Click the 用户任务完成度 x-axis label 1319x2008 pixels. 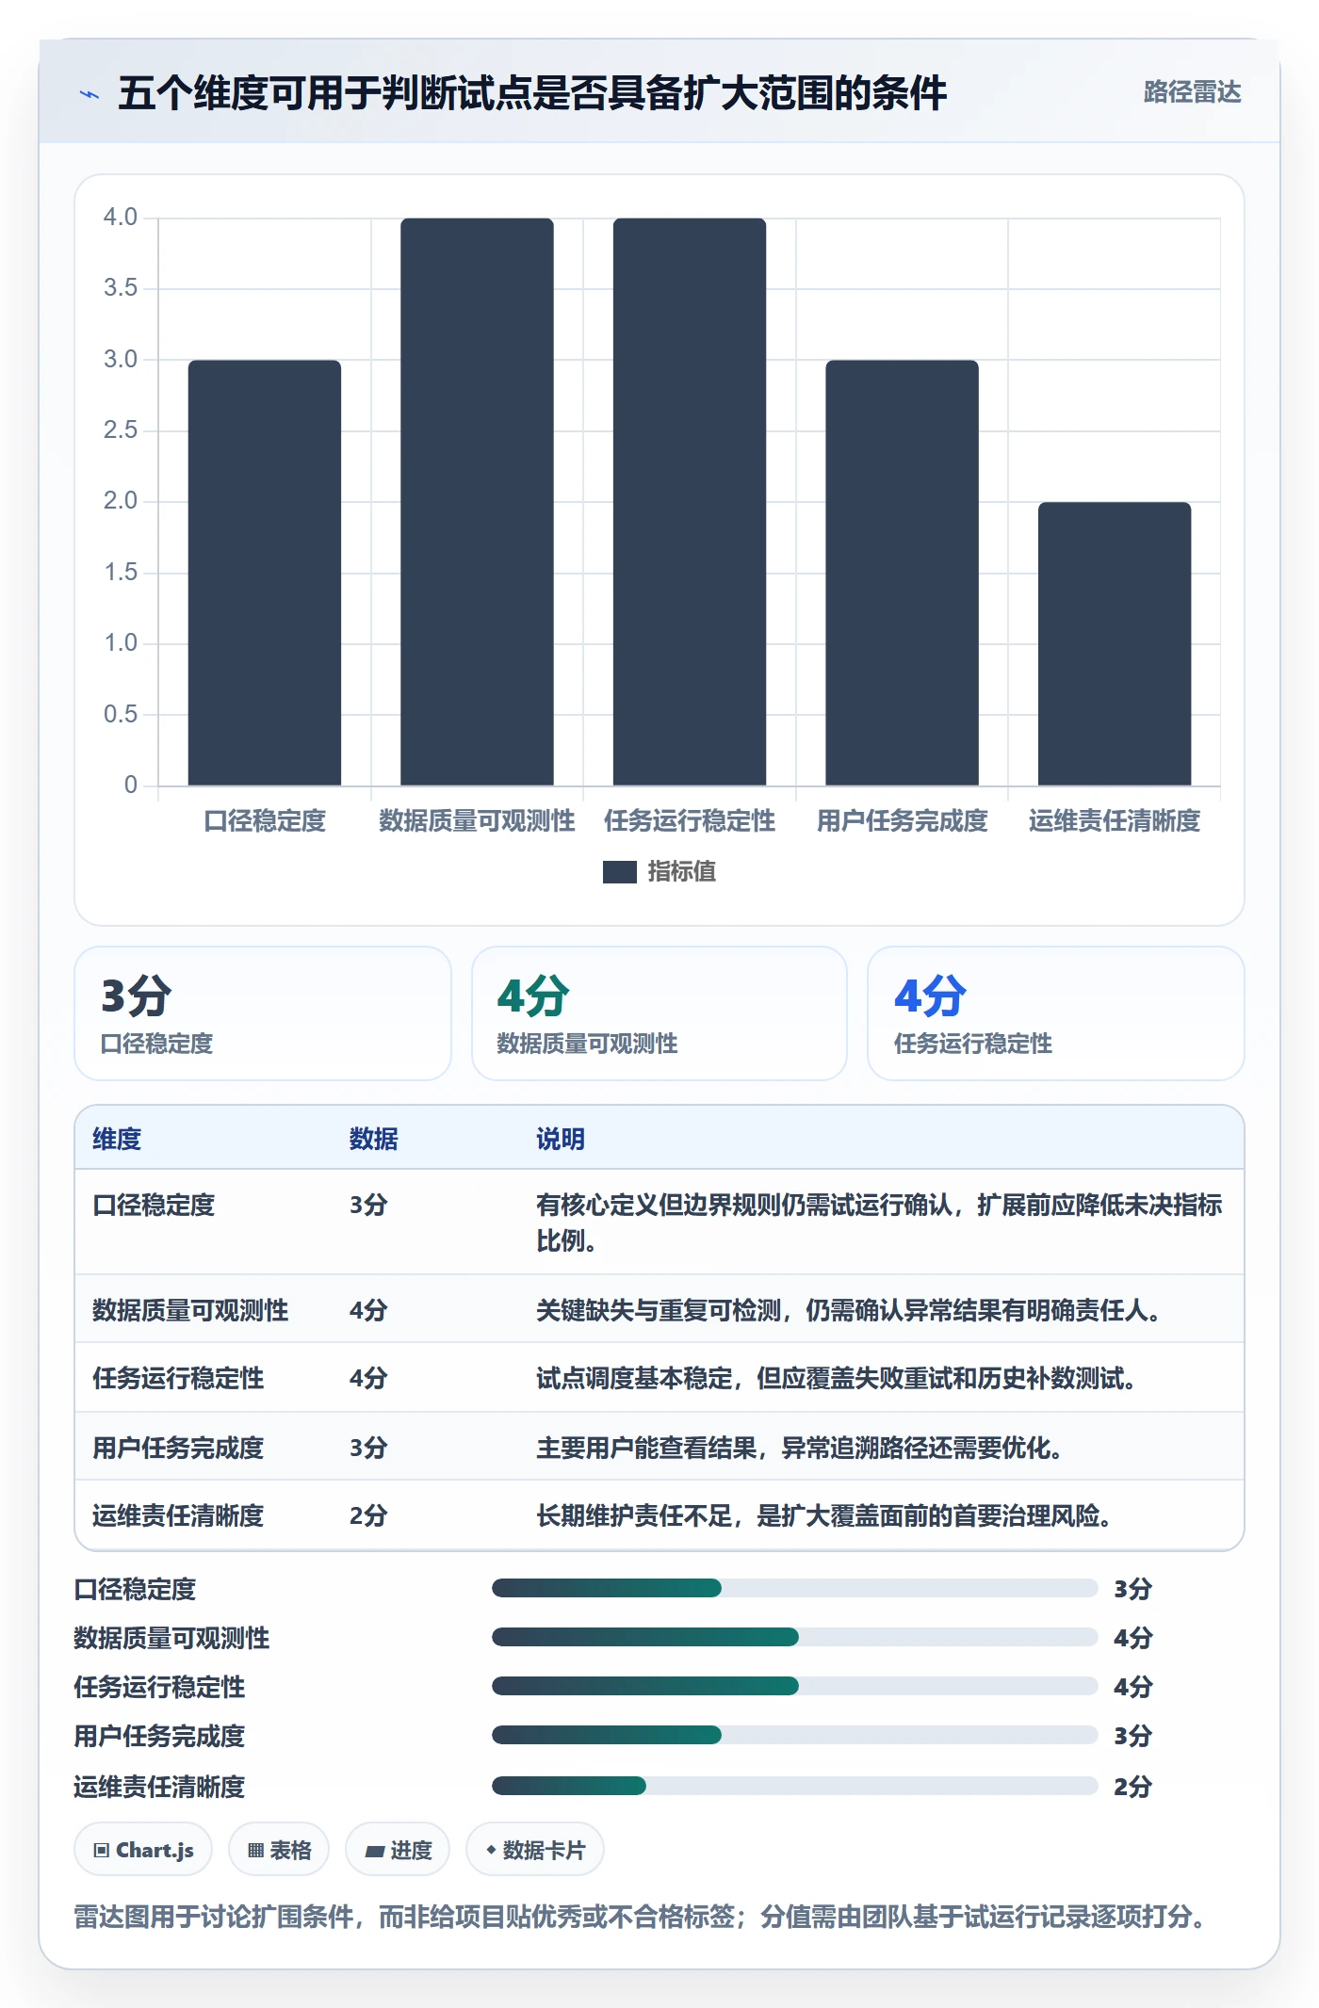902,821
